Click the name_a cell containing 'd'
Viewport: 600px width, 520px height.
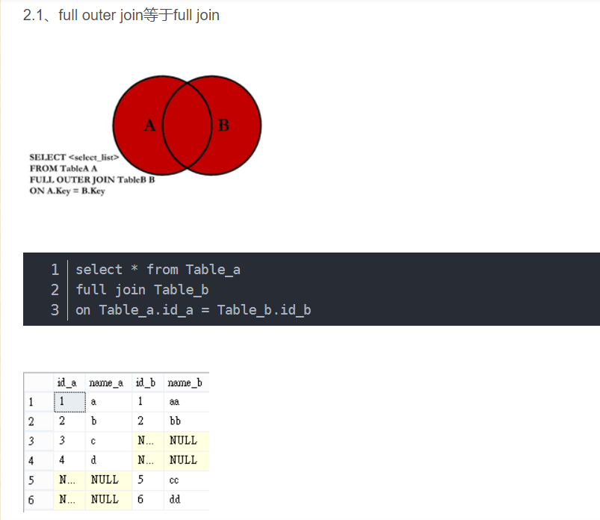[x=108, y=460]
